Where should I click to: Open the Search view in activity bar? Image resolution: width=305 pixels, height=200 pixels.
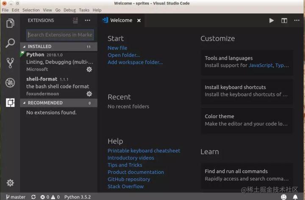coord(10,43)
